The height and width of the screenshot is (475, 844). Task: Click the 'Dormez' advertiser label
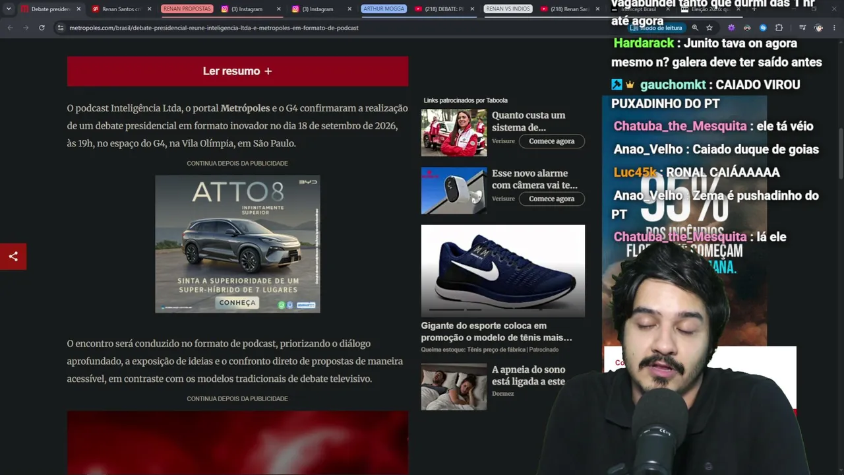[x=503, y=394]
